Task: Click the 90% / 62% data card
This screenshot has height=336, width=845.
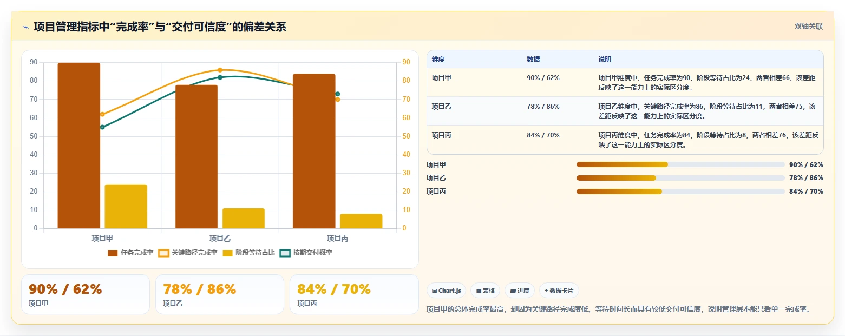Action: [x=86, y=294]
